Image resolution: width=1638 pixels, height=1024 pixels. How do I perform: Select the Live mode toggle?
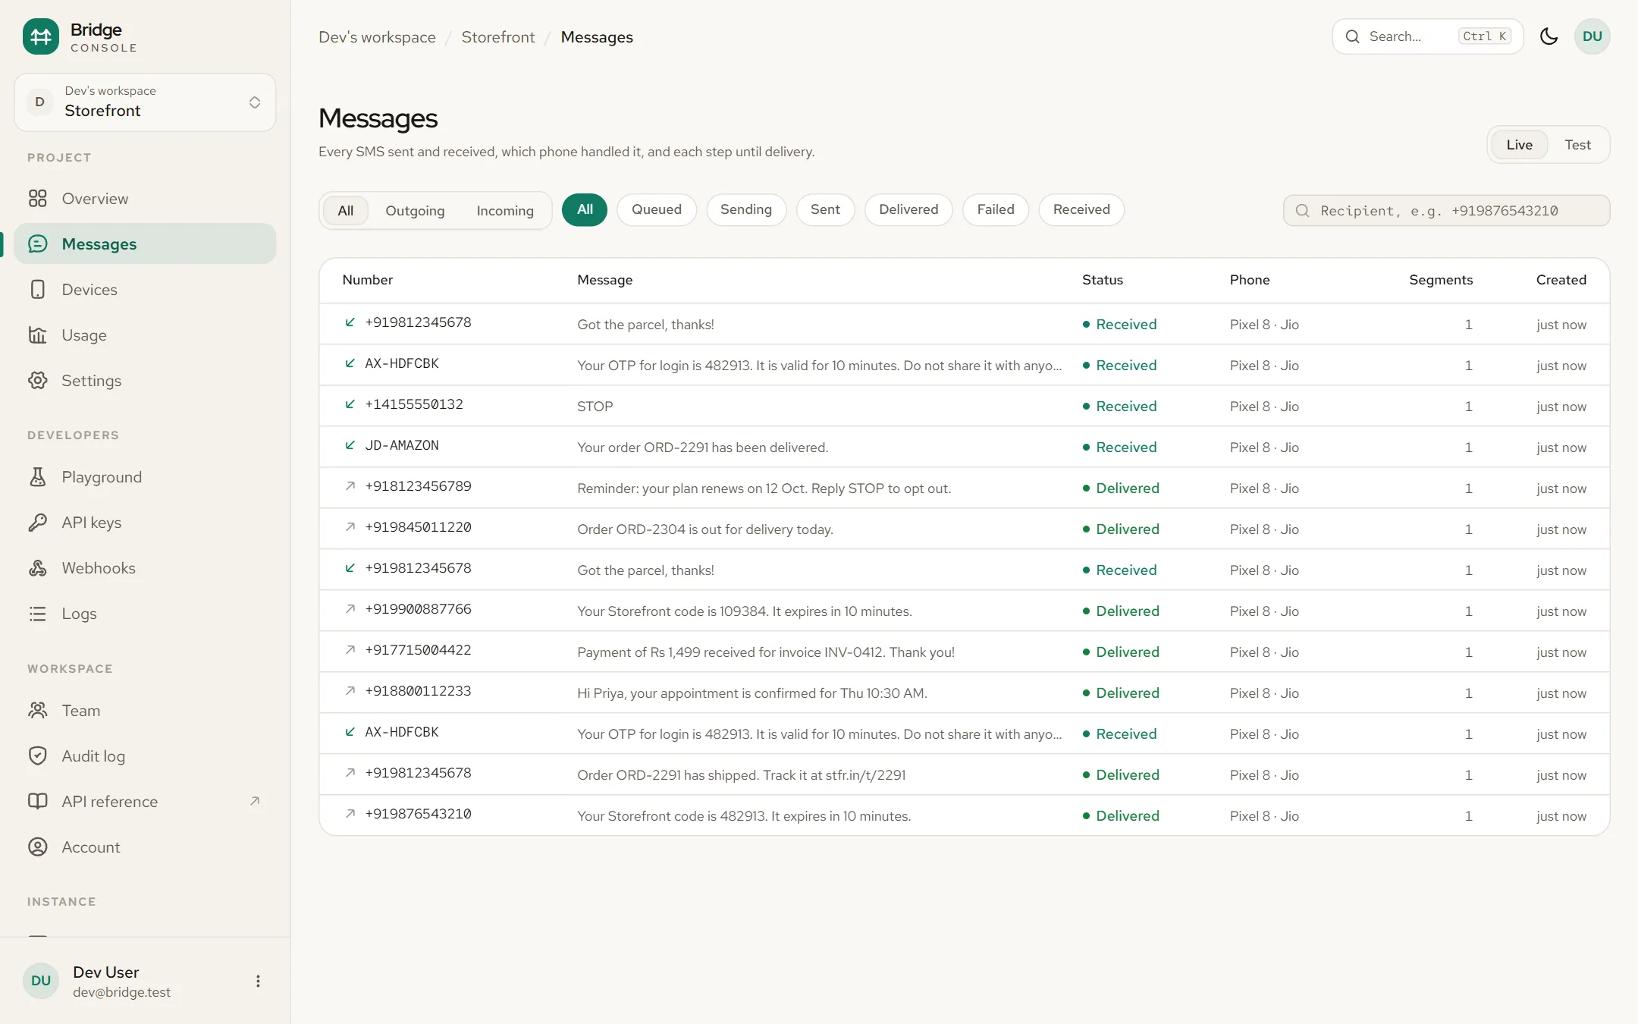pos(1519,145)
